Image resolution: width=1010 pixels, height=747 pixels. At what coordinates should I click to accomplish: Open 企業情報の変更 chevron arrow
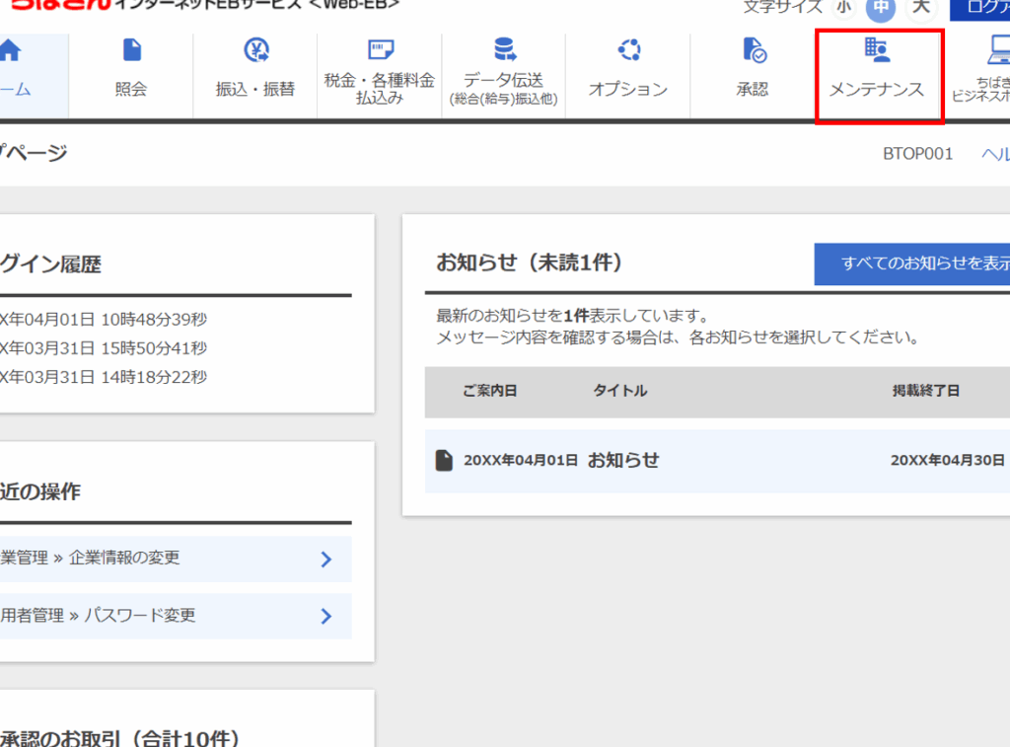(x=326, y=560)
